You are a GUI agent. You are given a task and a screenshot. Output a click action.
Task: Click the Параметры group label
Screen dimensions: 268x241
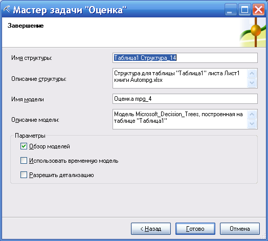(30, 136)
